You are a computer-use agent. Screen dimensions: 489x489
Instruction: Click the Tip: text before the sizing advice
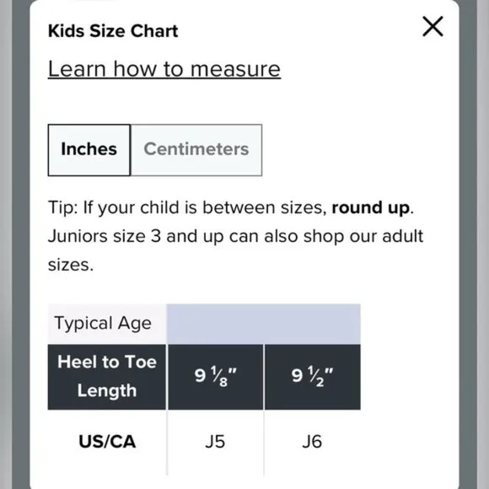[62, 207]
